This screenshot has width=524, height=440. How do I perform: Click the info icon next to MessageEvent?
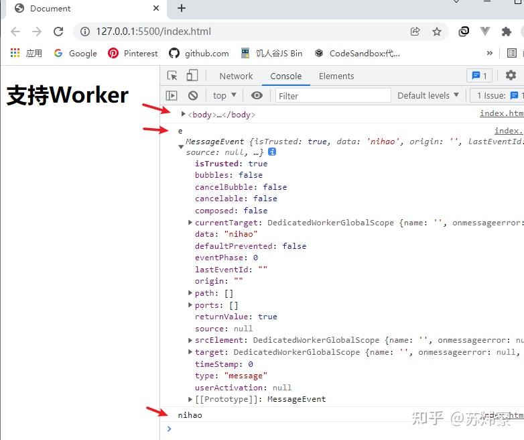[x=272, y=152]
